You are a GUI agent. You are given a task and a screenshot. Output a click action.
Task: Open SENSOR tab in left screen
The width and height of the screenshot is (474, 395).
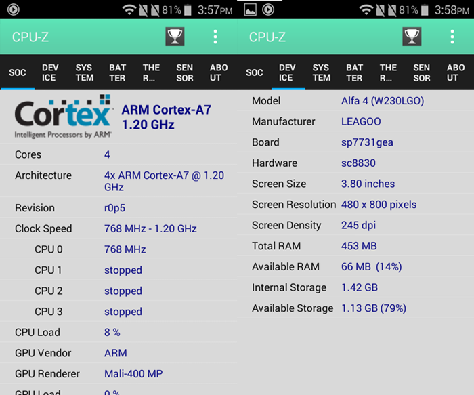(x=185, y=72)
